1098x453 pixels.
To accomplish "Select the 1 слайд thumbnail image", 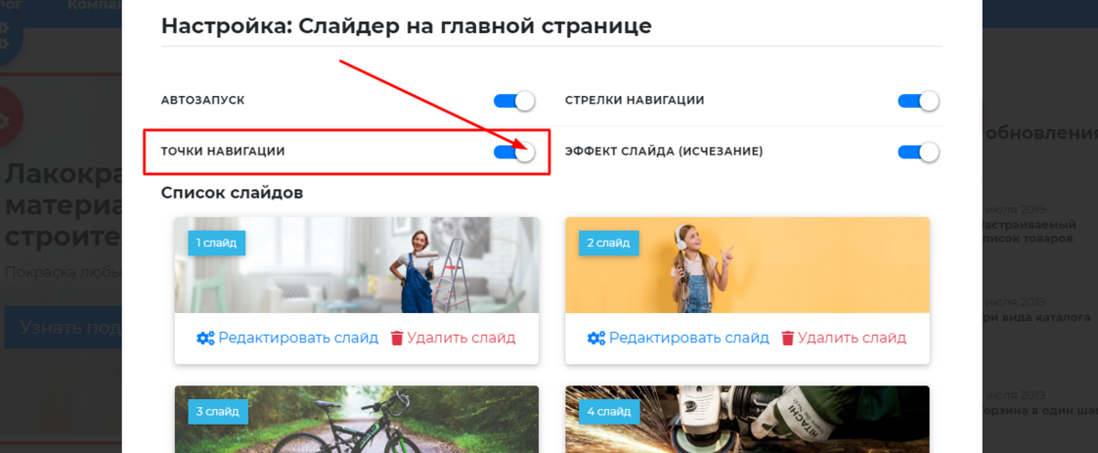I will pyautogui.click(x=357, y=265).
